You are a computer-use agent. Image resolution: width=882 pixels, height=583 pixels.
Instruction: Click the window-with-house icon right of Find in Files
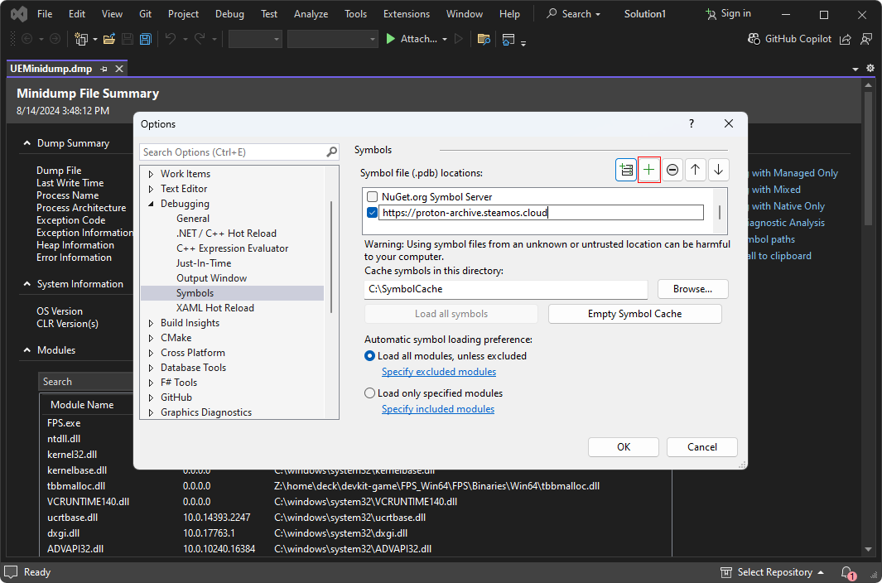[508, 40]
